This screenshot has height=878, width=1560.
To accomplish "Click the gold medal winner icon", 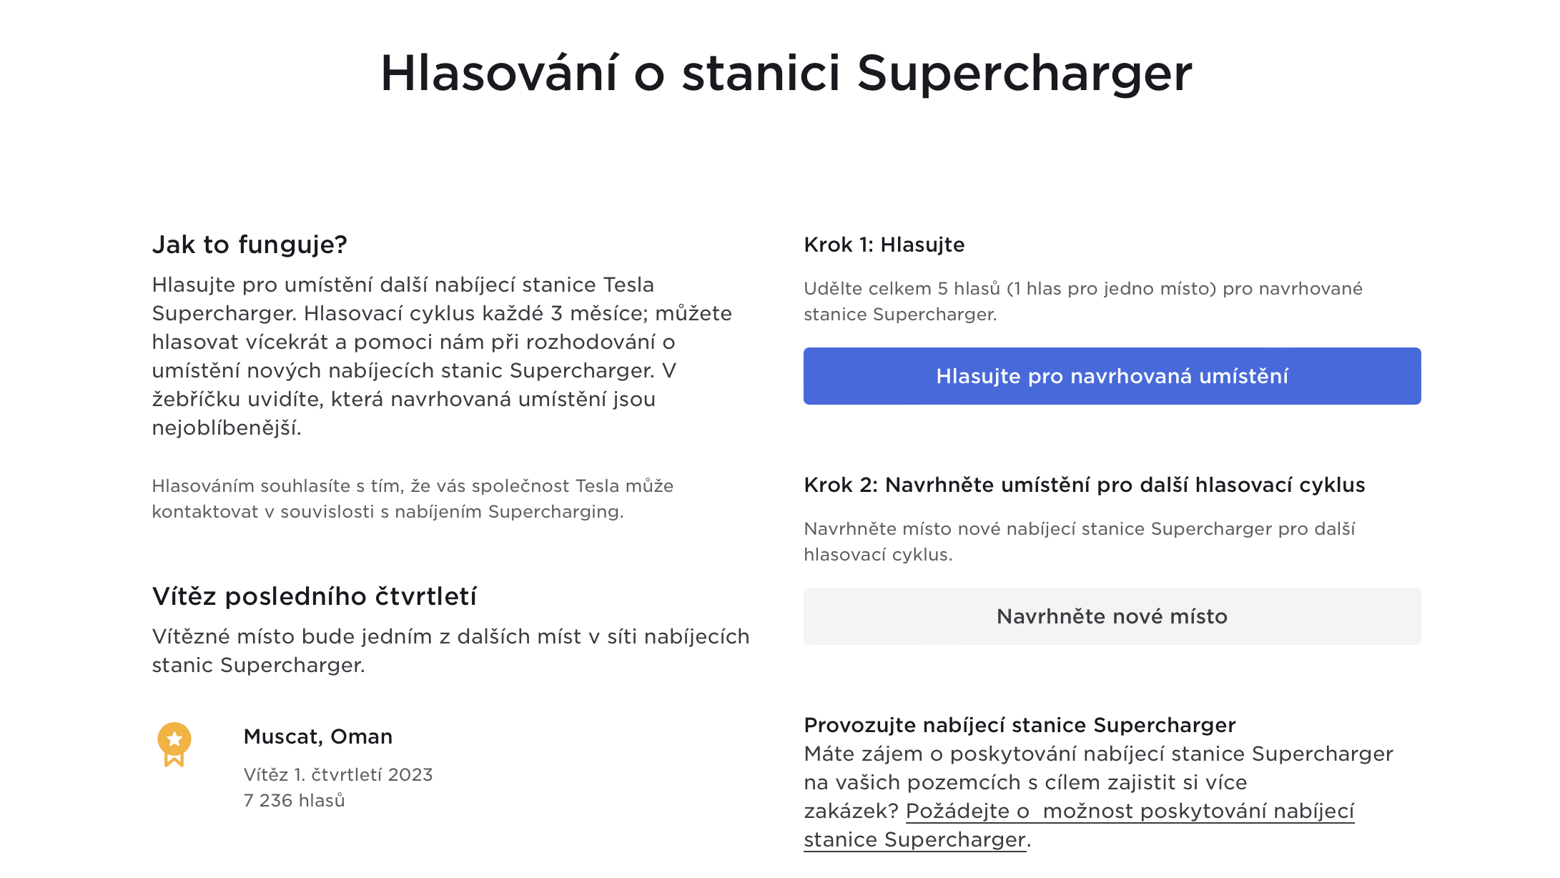I will (174, 744).
